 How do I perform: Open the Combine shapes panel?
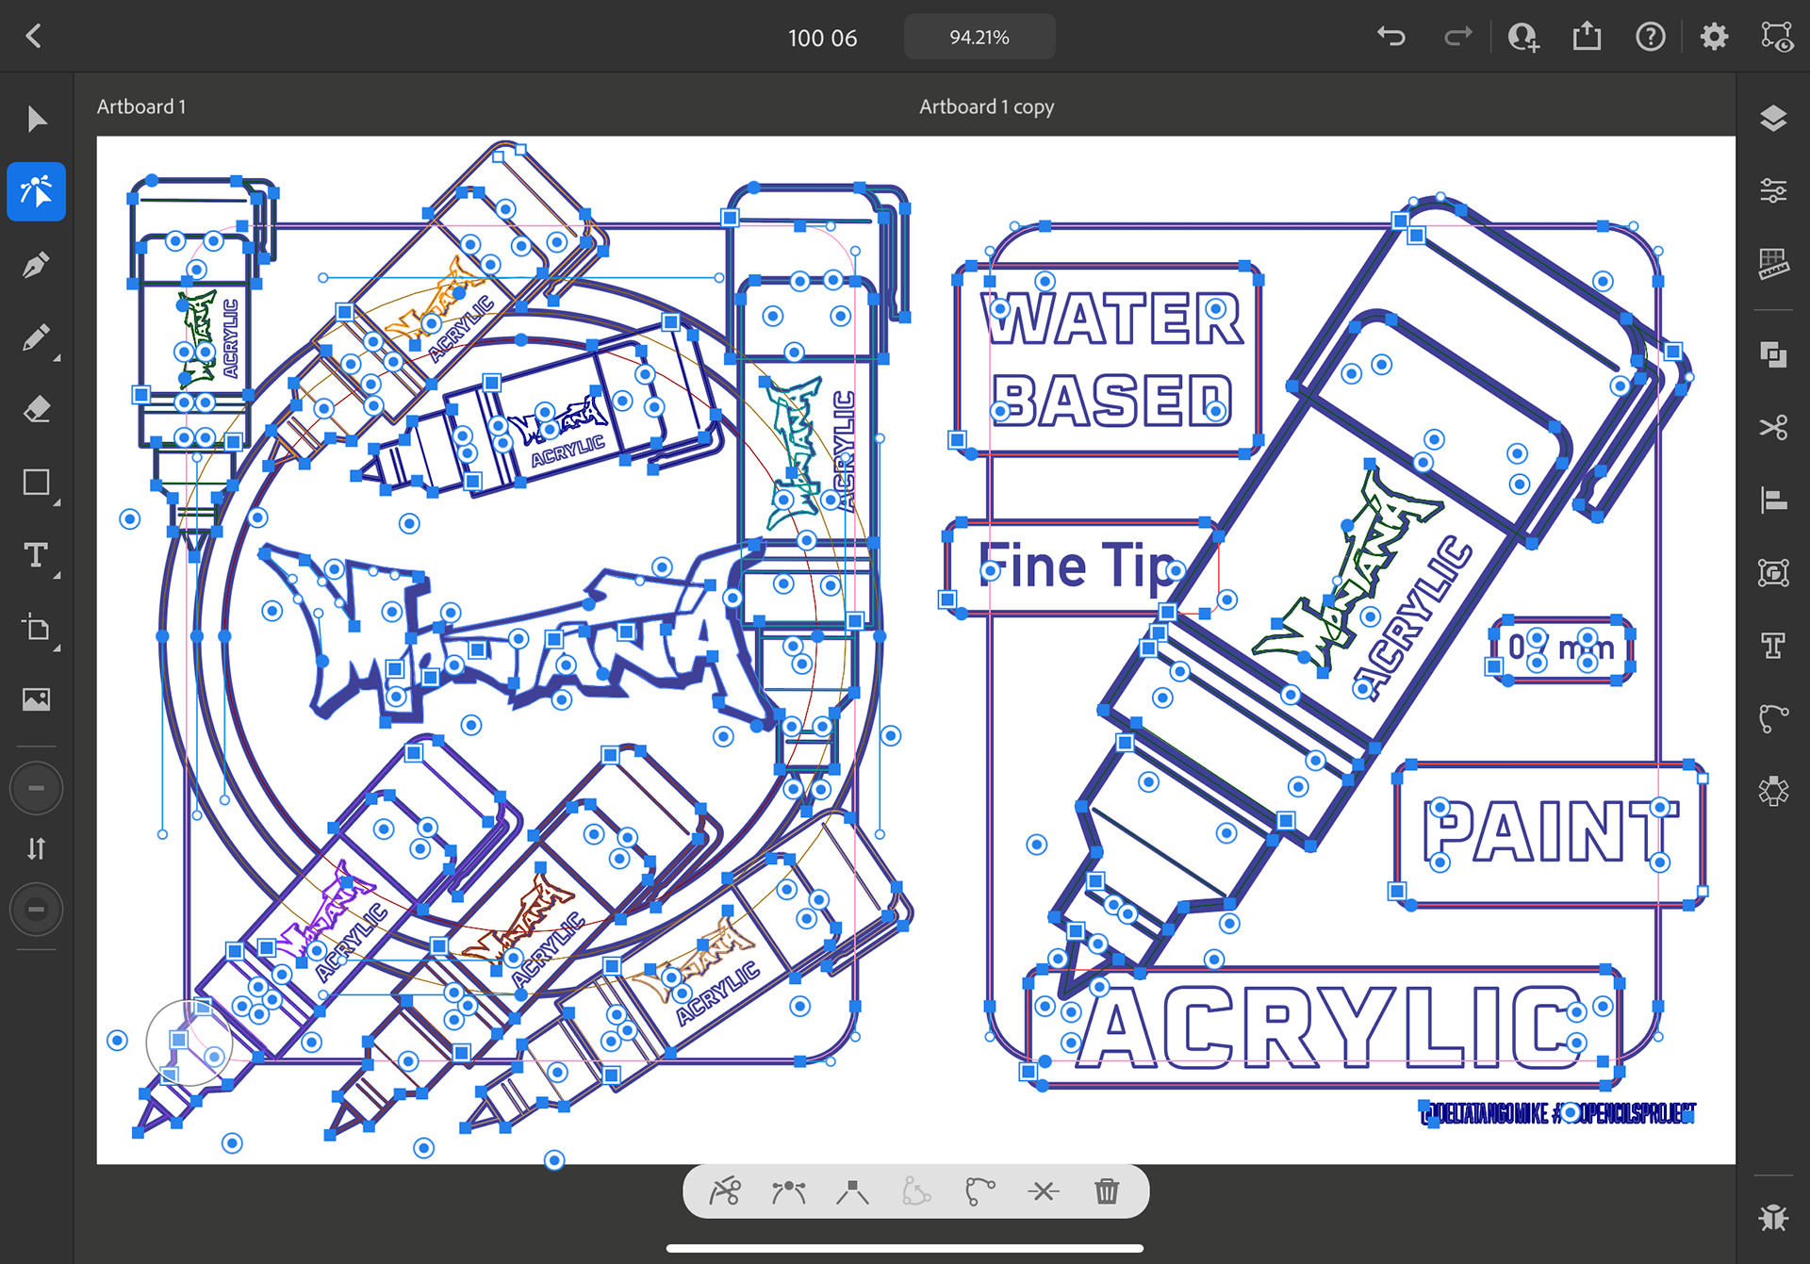click(1773, 354)
